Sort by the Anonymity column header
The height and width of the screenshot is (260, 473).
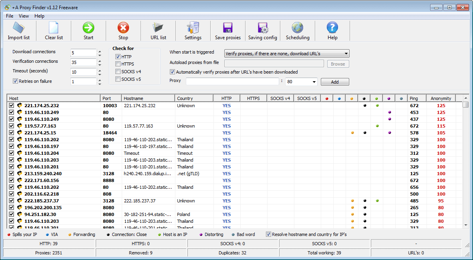(441, 98)
